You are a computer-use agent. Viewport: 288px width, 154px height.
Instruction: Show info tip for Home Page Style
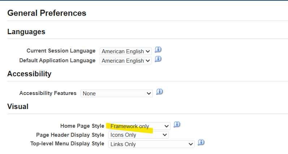pos(177,124)
